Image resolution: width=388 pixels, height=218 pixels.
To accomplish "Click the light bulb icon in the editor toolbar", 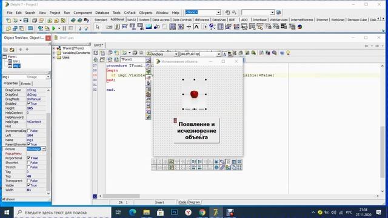I will (x=289, y=53).
